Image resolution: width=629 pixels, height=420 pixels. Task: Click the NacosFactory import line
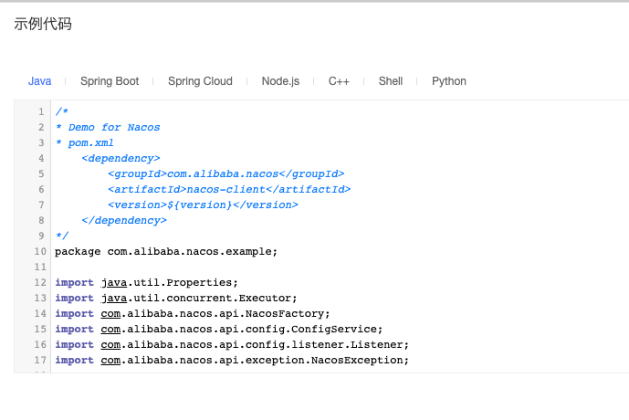[185, 313]
